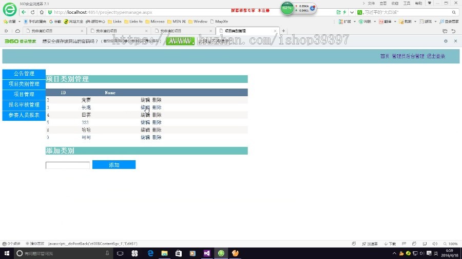Switch to the active 项目类别管理 tab
Screen dimensions: 462x259
coord(247,31)
